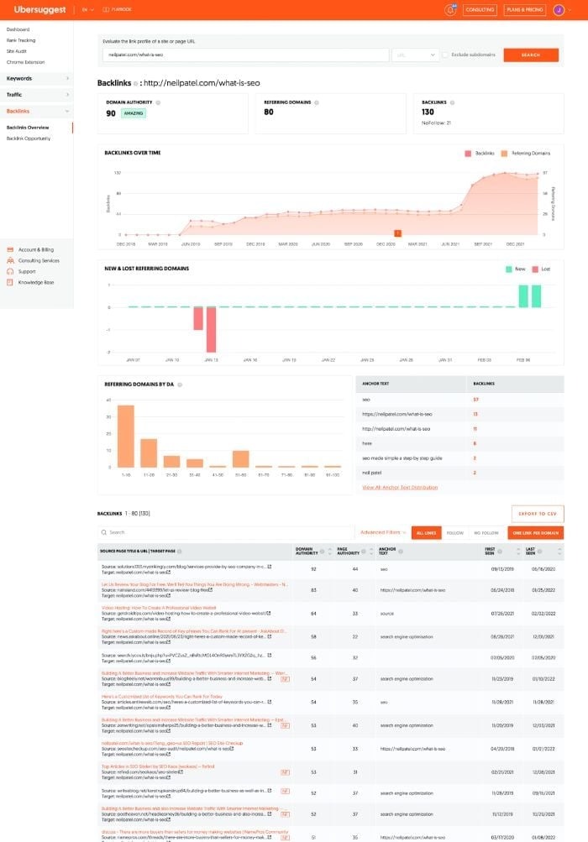The image size is (588, 842).
Task: Click info icon beside Backlinks page heading
Action: [135, 83]
